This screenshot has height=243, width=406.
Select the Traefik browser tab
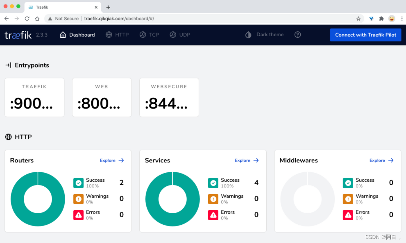point(63,7)
